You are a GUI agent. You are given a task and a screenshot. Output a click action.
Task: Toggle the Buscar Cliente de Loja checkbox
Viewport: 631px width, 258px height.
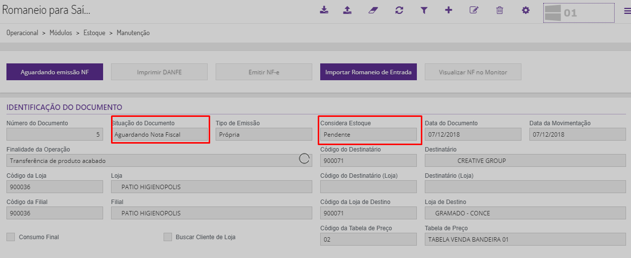click(168, 237)
